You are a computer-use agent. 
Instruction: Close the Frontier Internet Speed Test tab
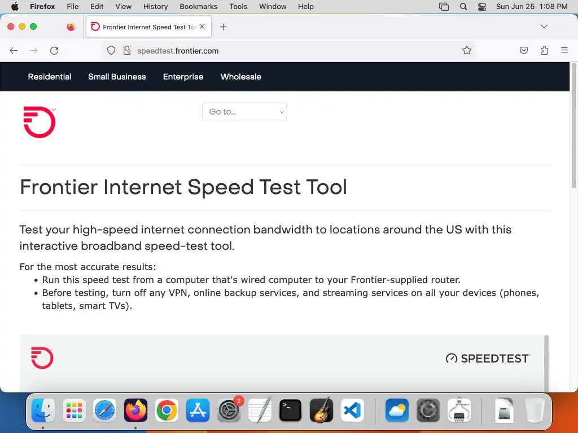pos(202,26)
